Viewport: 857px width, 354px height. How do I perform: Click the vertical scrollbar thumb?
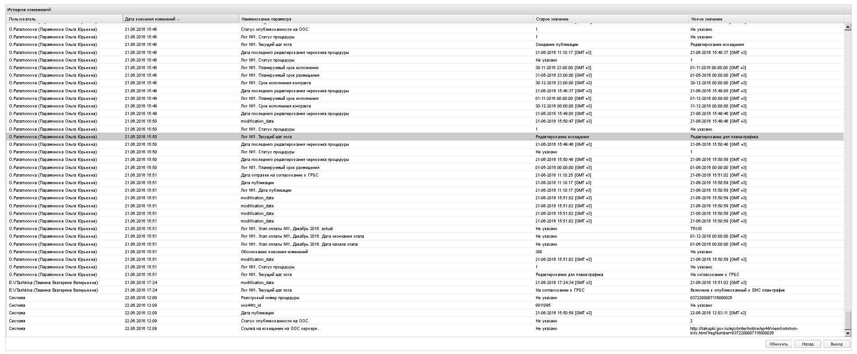coord(848,321)
